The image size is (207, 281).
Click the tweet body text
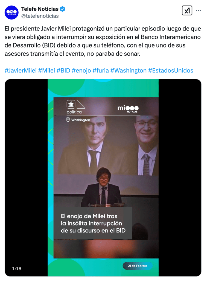click(x=103, y=41)
